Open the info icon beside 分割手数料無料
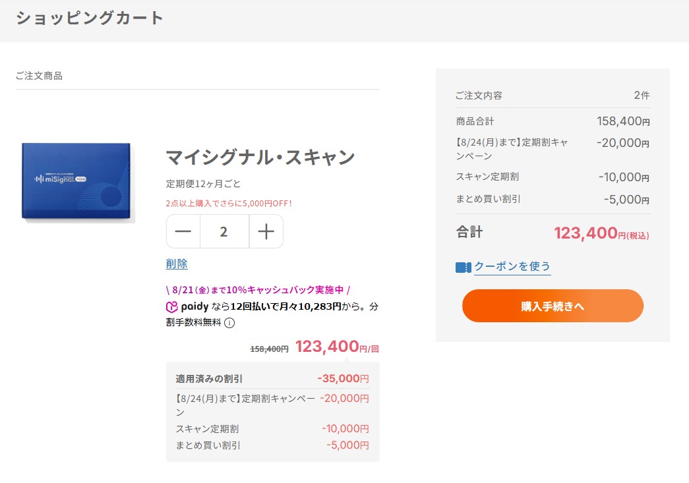Screen dimensions: 689x483 tap(229, 323)
